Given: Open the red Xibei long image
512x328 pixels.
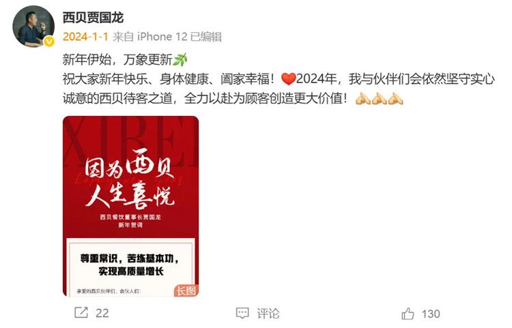Looking at the screenshot, I should (130, 206).
